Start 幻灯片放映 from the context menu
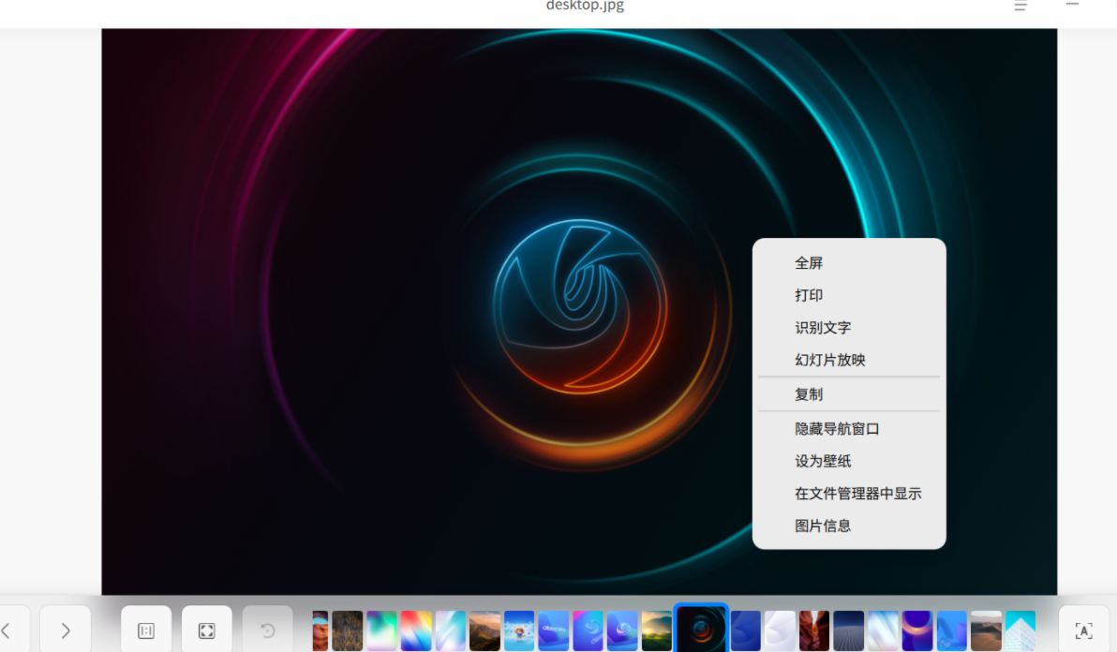The width and height of the screenshot is (1117, 652). point(849,360)
